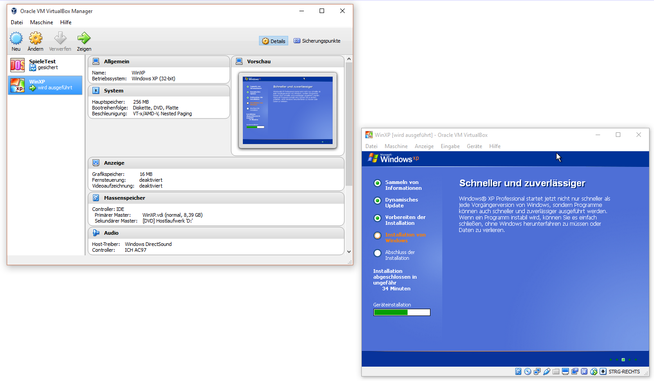Viewport: 654px width, 381px height.
Task: Click the shared folders status icon
Action: (x=556, y=372)
